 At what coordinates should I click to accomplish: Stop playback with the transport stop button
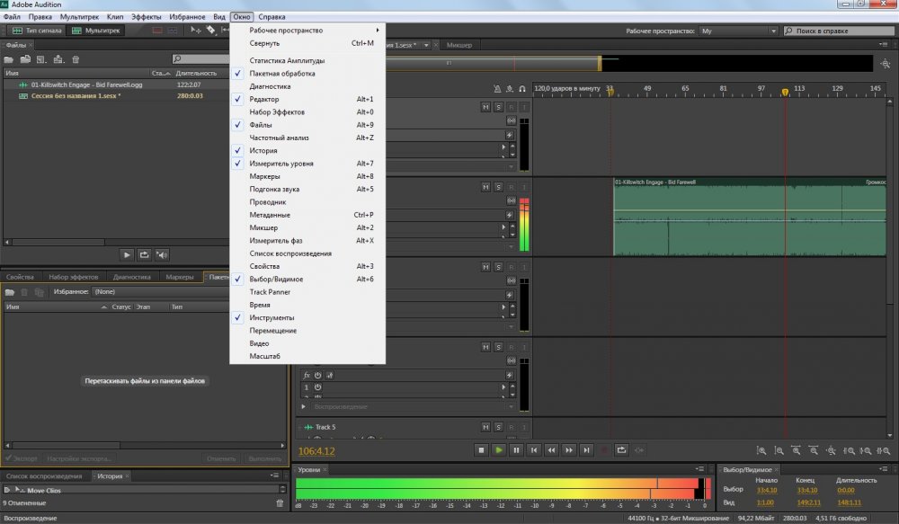click(x=481, y=450)
